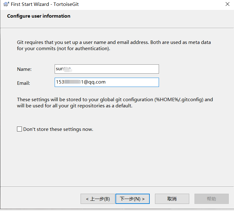Cancel the wizard with 取消 button
The width and height of the screenshot is (234, 211).
click(x=172, y=199)
